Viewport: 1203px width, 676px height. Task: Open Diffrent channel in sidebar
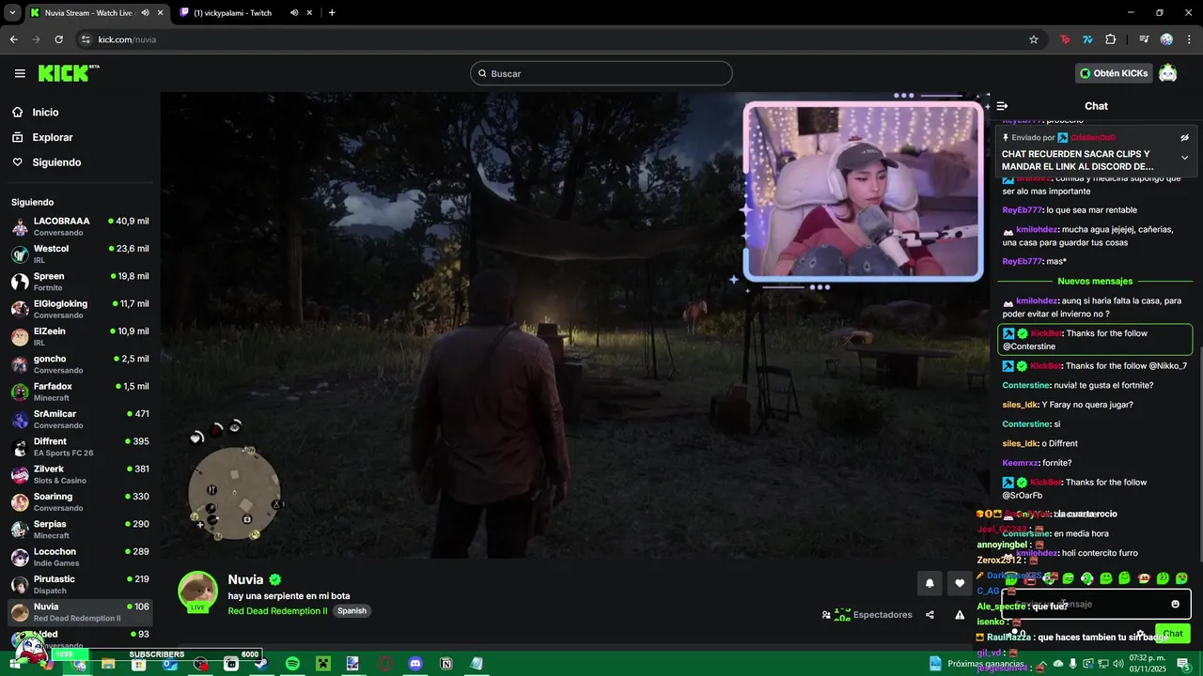click(80, 447)
